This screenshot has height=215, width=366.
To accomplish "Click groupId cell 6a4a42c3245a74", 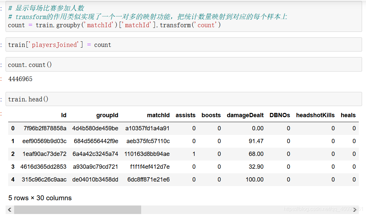I will [x=95, y=154].
